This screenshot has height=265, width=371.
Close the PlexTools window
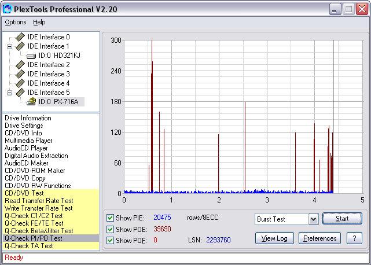tap(362, 9)
